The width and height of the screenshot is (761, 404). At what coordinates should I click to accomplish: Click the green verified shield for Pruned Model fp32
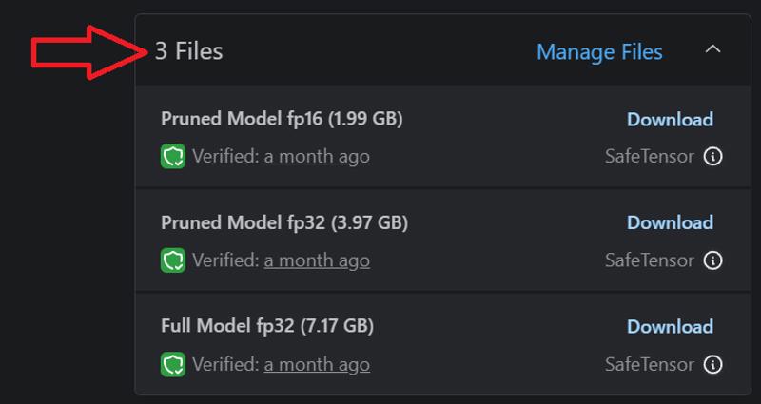(x=173, y=260)
